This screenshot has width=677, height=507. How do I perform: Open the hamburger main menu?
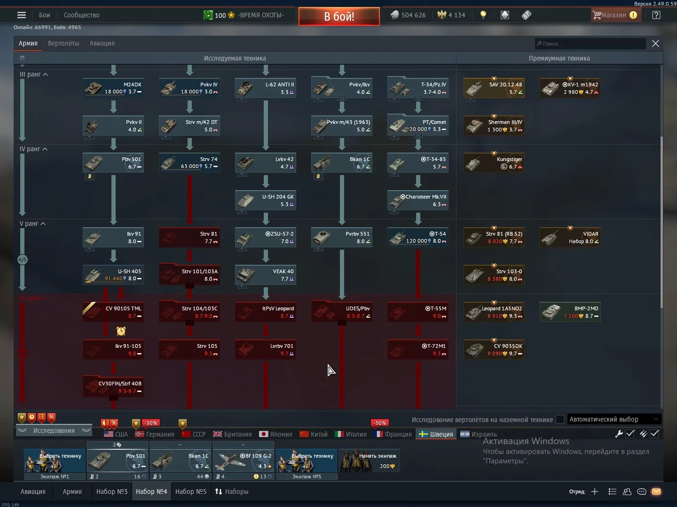(22, 15)
